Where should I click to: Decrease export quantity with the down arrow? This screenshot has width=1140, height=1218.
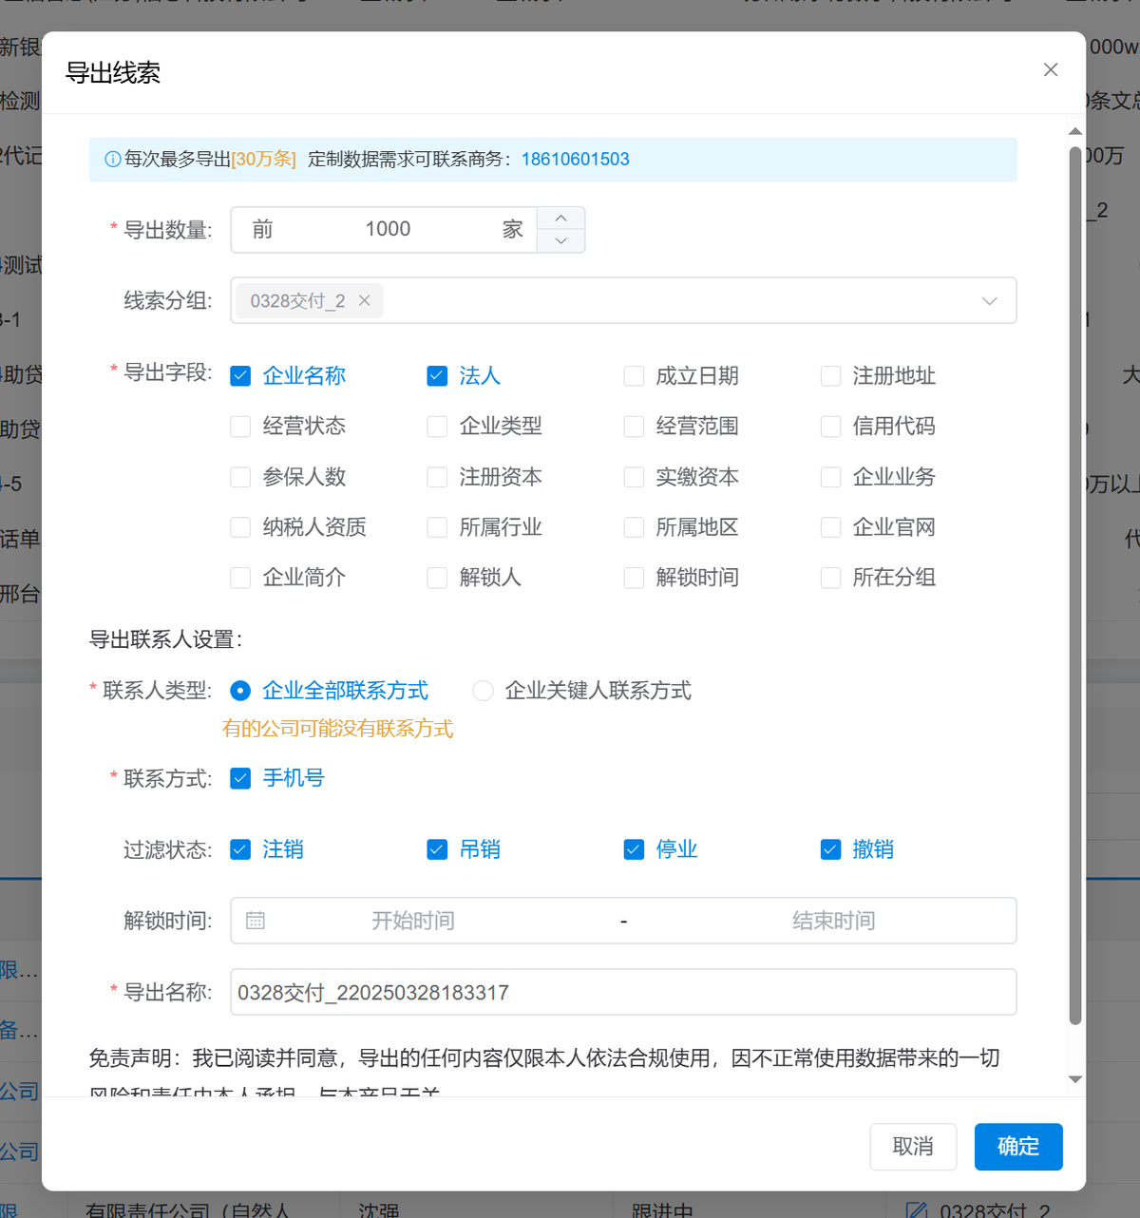tap(561, 241)
